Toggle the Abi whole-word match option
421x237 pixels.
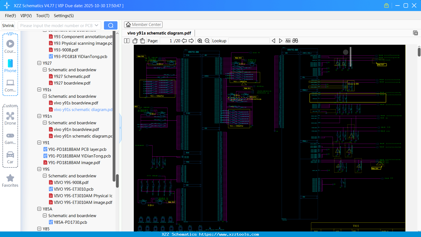tap(288, 41)
